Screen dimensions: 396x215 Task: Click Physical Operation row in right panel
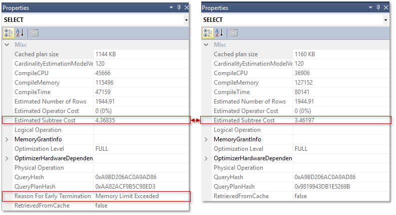point(301,168)
